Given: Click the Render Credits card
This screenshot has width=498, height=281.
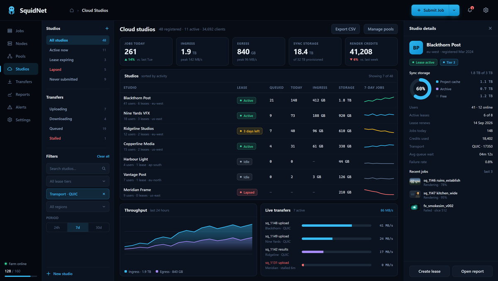Looking at the screenshot, I should click(371, 51).
